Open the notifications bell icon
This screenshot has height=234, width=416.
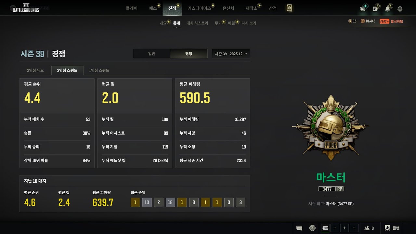pyautogui.click(x=387, y=8)
